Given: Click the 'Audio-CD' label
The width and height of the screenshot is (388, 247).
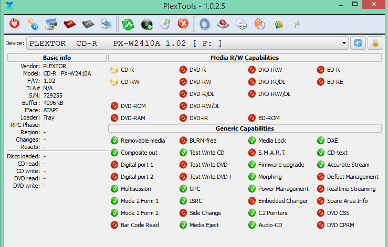Looking at the screenshot, I should click(x=270, y=225).
